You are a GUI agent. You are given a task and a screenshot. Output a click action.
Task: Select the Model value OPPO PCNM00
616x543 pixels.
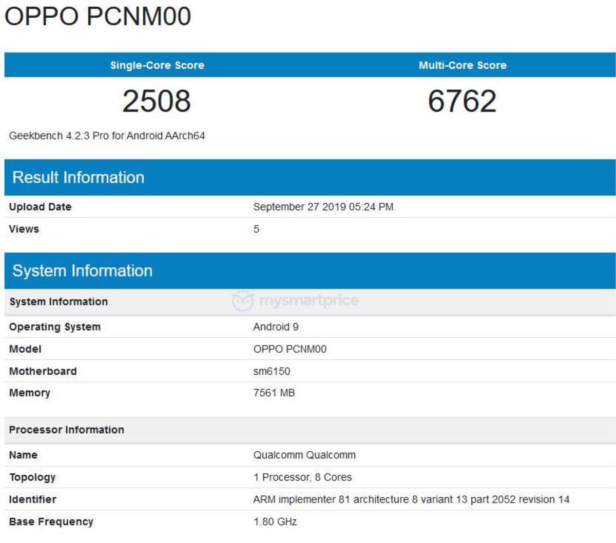(291, 349)
